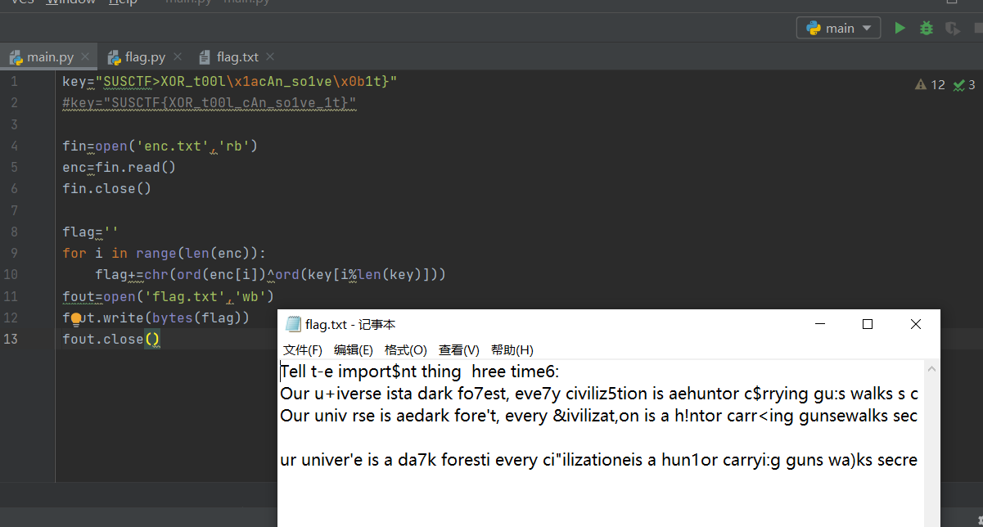Click line number 10 in the gutter

pos(11,274)
